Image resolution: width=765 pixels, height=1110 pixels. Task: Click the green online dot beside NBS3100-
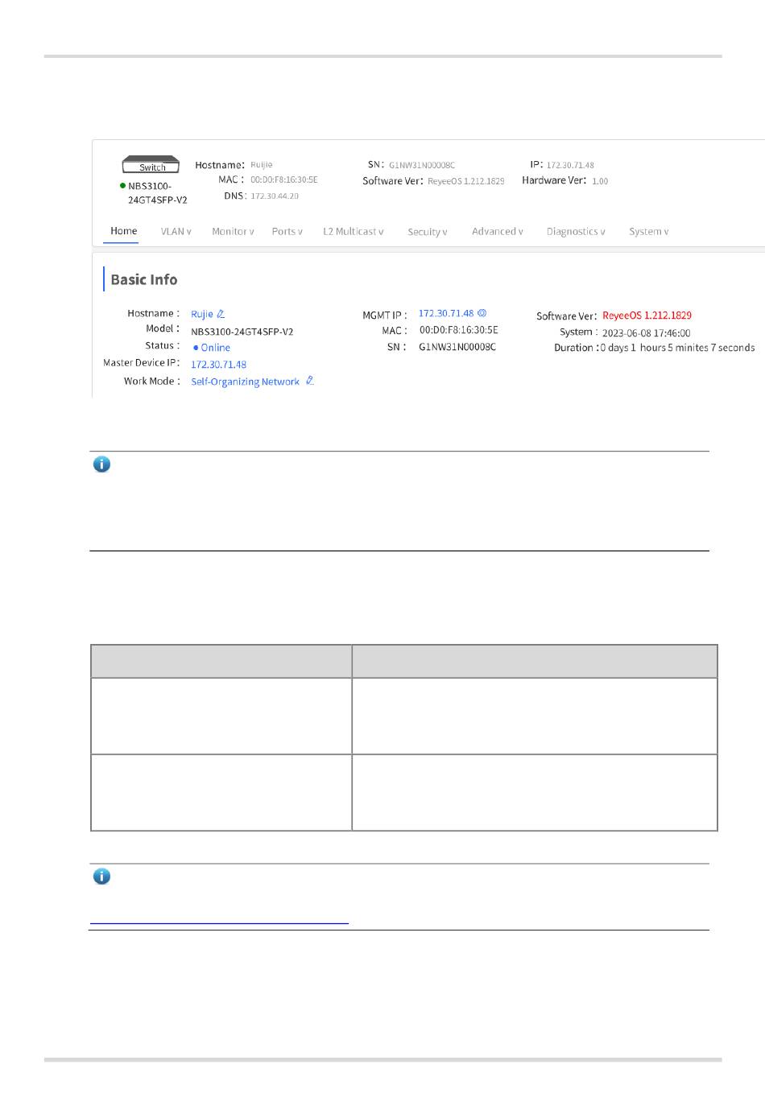click(x=122, y=186)
